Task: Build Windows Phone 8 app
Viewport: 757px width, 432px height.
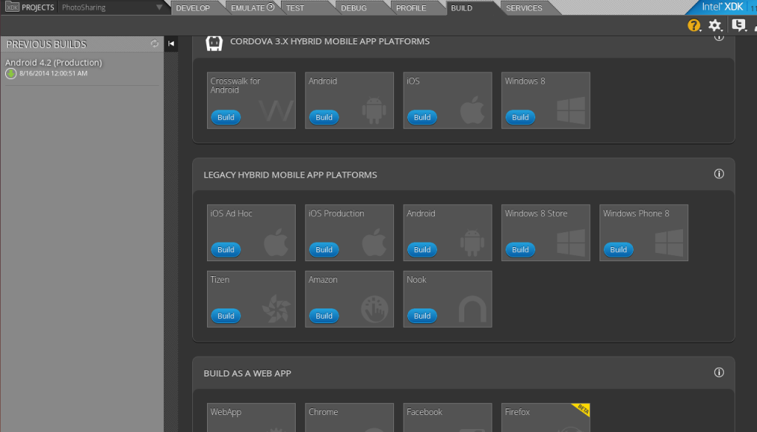Action: [619, 250]
